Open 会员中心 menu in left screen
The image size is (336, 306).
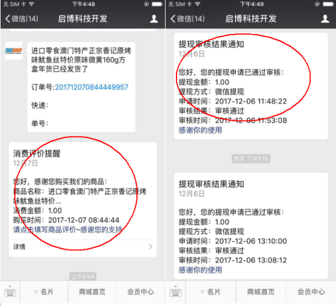[x=141, y=292]
